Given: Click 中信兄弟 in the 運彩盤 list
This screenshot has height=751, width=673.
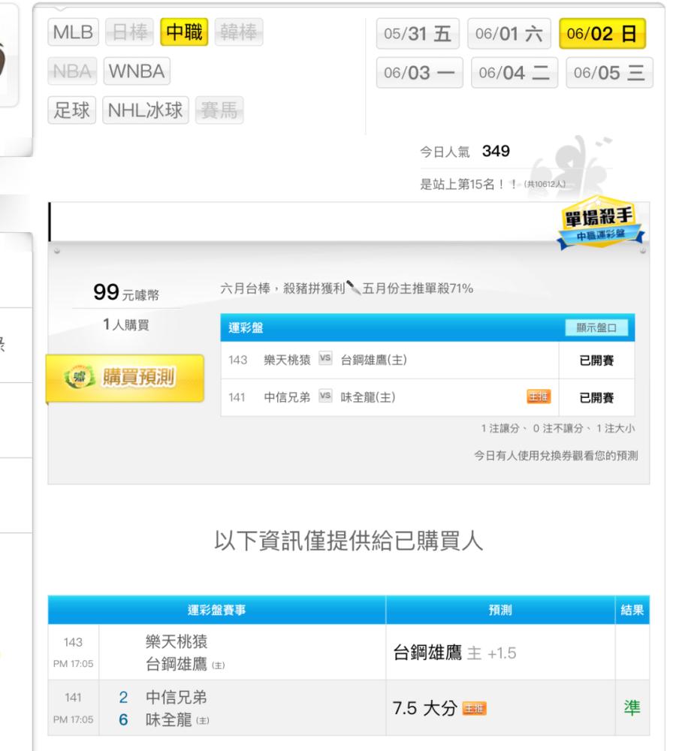Looking at the screenshot, I should pos(287,397).
